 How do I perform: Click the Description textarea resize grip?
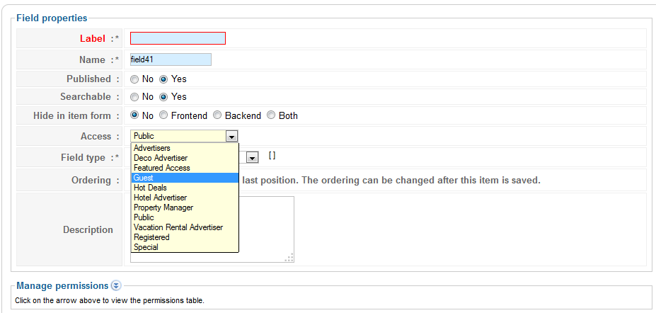coord(289,258)
